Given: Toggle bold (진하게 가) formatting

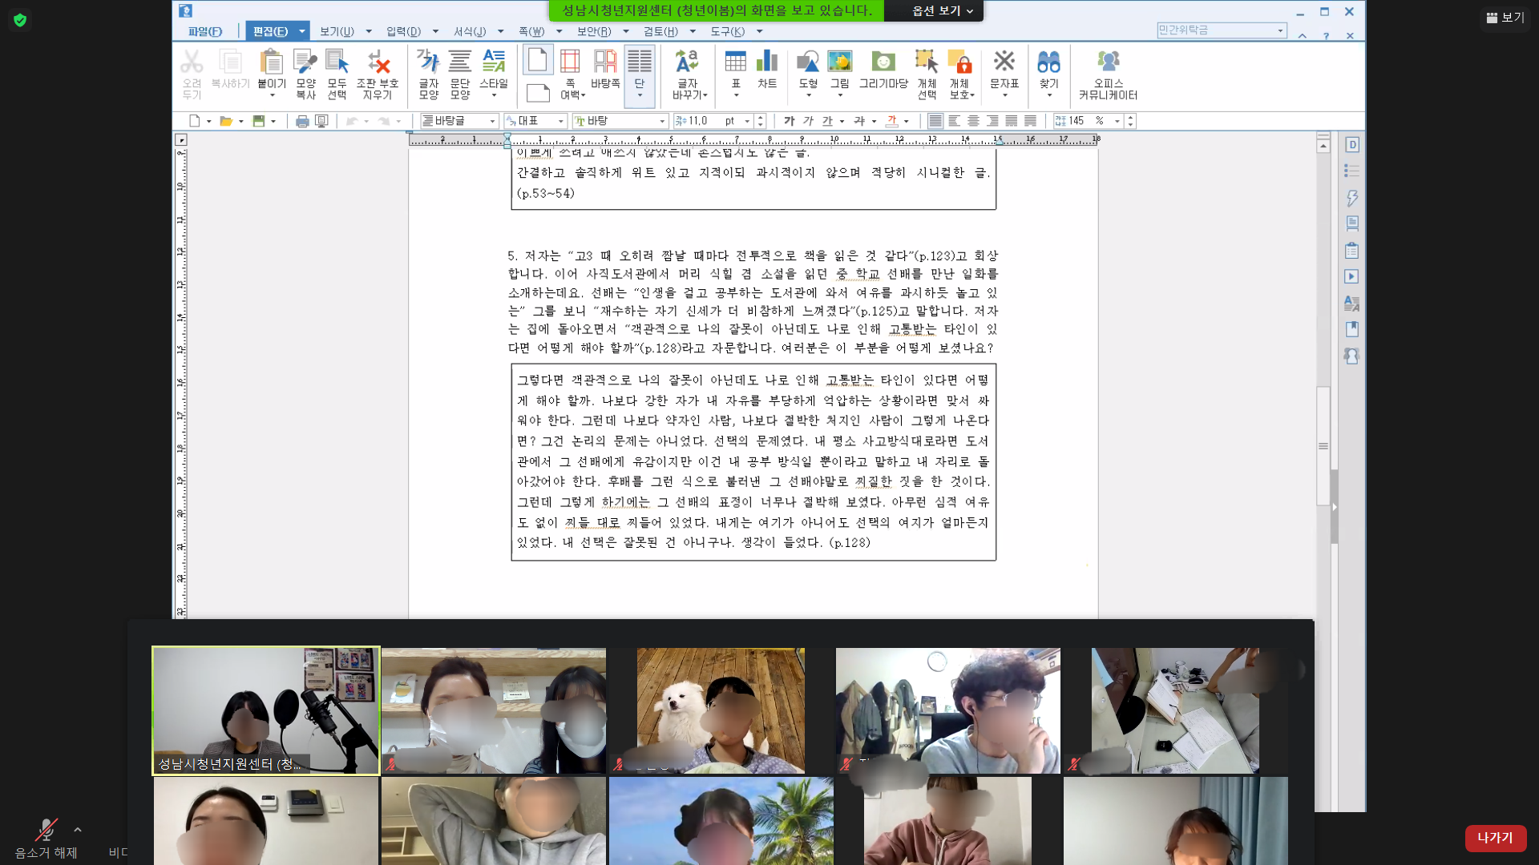Looking at the screenshot, I should pos(789,121).
